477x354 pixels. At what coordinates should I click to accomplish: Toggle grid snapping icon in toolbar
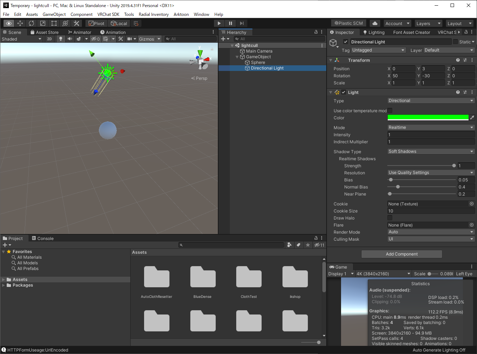click(x=136, y=23)
